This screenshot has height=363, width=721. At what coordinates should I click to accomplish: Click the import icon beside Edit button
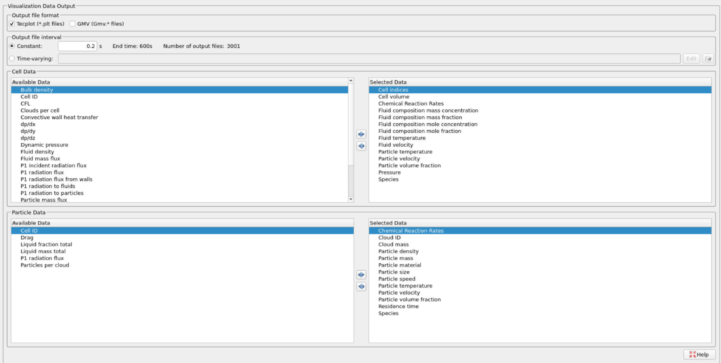coord(708,58)
